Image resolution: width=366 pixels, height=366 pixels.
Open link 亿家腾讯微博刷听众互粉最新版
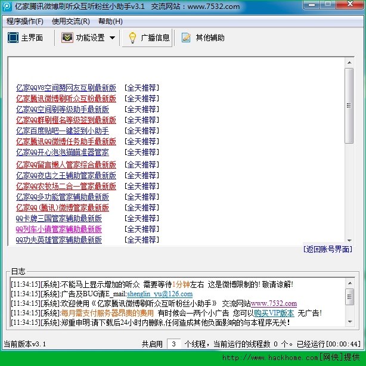pos(66,98)
